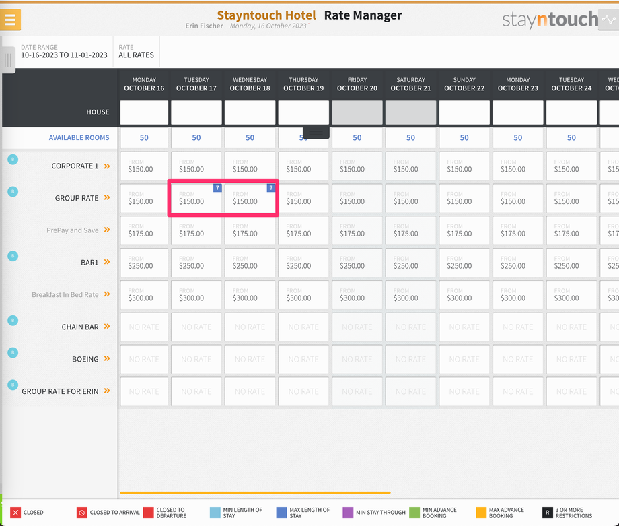The width and height of the screenshot is (619, 526).
Task: Click the AVAILABLE ROOMS label
Action: point(79,137)
